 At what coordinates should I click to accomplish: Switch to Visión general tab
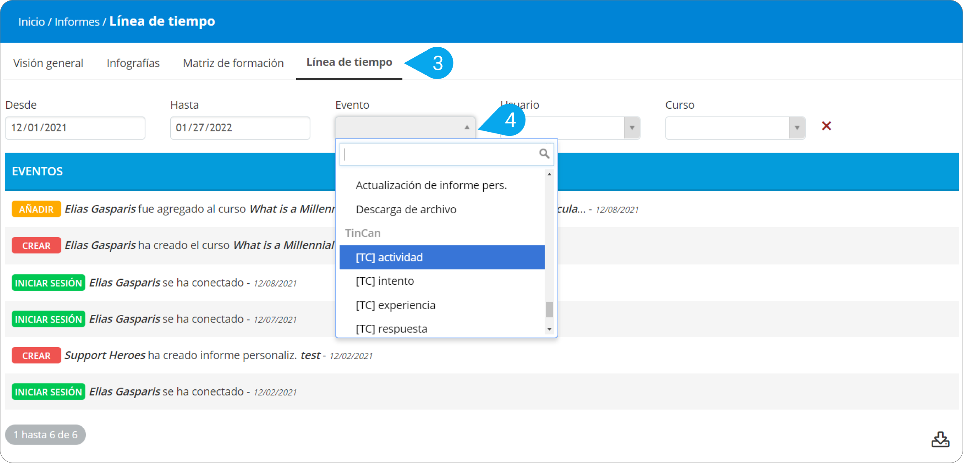tap(48, 63)
